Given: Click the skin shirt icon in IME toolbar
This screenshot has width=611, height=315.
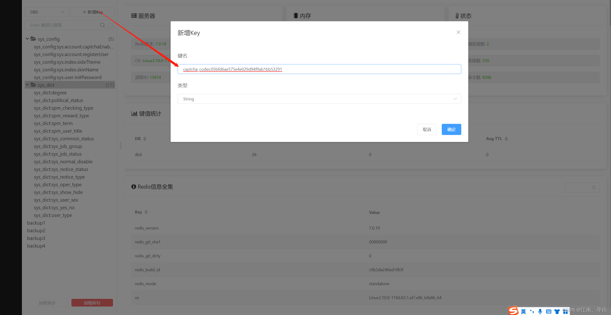Looking at the screenshot, I should tap(557, 311).
